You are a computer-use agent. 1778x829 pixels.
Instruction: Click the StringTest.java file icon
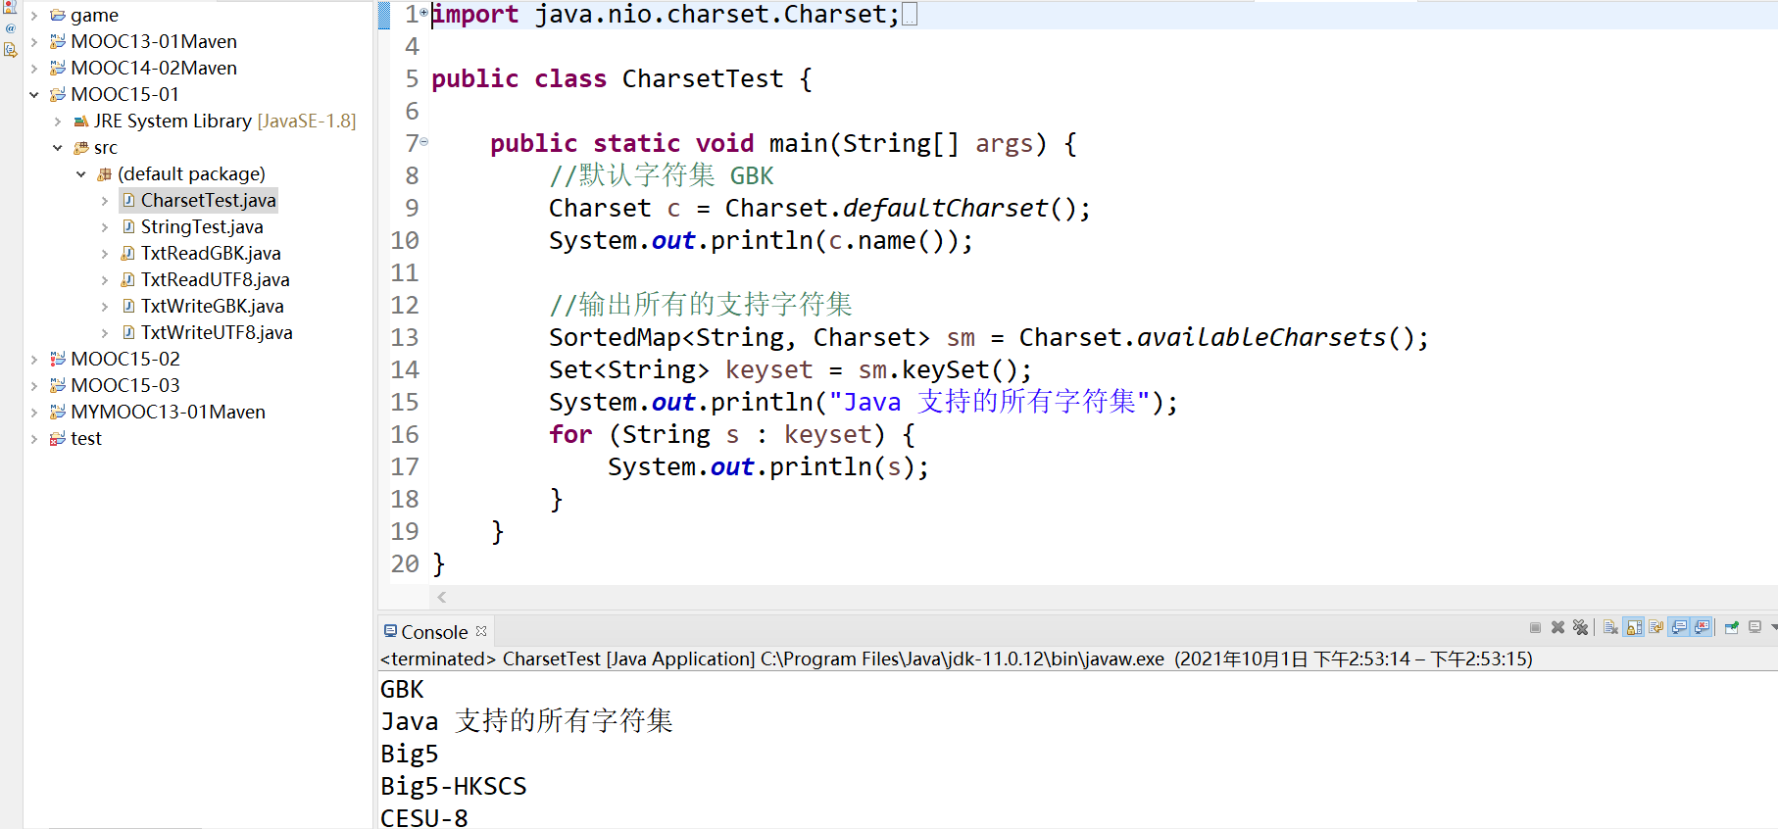coord(128,227)
